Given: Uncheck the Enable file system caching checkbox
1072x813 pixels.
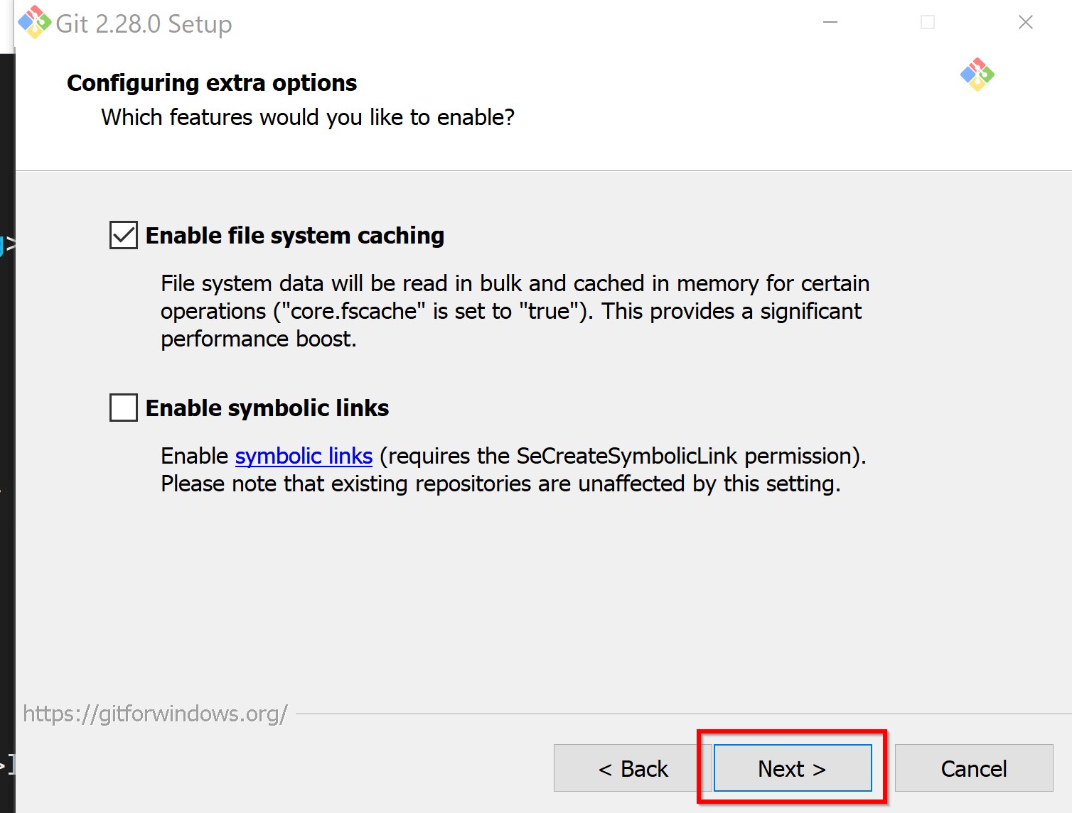Looking at the screenshot, I should 124,235.
